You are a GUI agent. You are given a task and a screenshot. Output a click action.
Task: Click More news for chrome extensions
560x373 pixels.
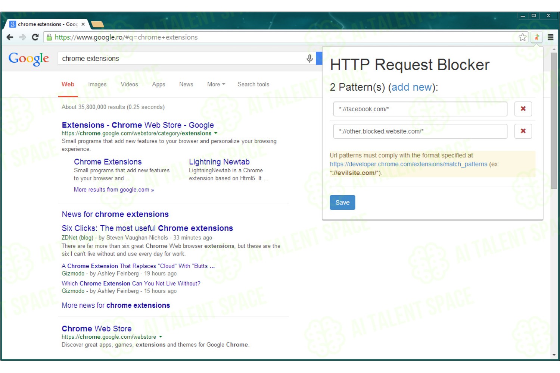tap(116, 305)
